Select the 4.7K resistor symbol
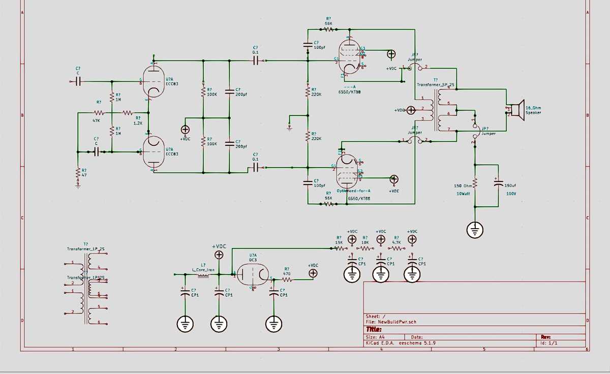 396,248
